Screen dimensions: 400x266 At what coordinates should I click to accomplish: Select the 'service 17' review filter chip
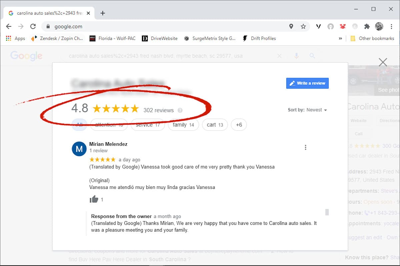148,125
